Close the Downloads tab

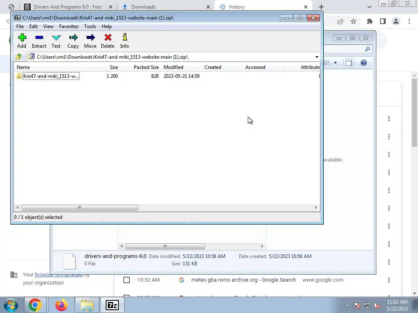208,7
